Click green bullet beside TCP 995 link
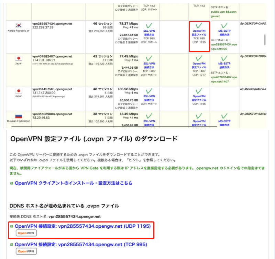Image resolution: width=275 pixels, height=259 pixels. coord(12,245)
